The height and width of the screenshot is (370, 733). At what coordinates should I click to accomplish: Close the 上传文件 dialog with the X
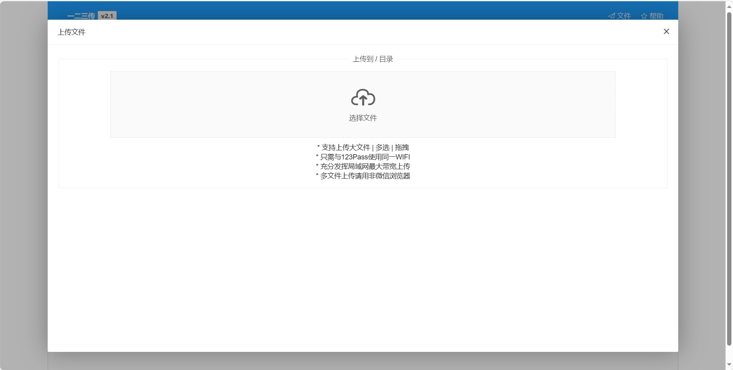point(666,31)
